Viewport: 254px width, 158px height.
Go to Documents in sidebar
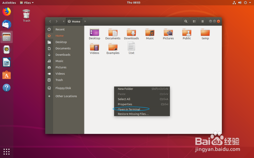pyautogui.click(x=65, y=48)
